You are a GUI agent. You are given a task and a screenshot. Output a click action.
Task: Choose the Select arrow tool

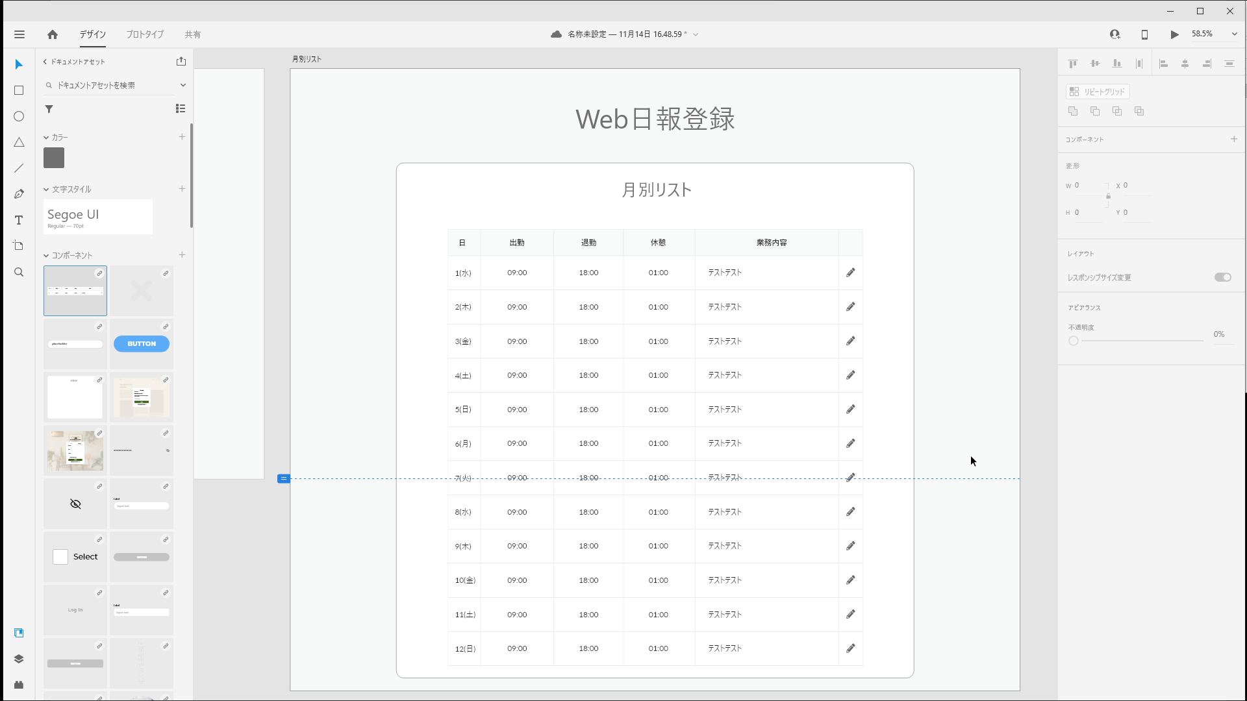[x=19, y=64]
